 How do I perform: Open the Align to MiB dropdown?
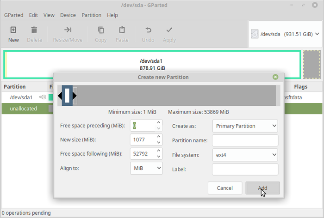146,169
